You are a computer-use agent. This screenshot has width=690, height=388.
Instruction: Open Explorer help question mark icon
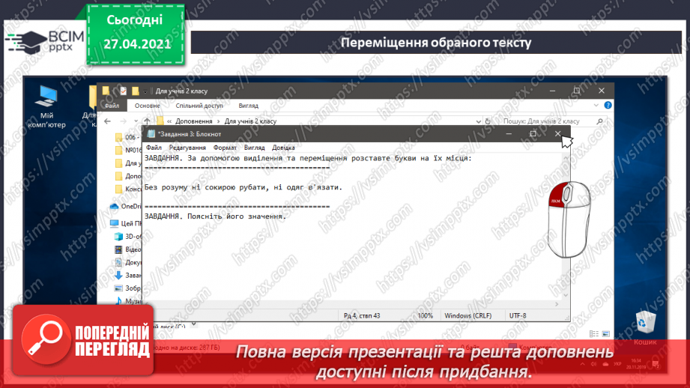point(608,105)
